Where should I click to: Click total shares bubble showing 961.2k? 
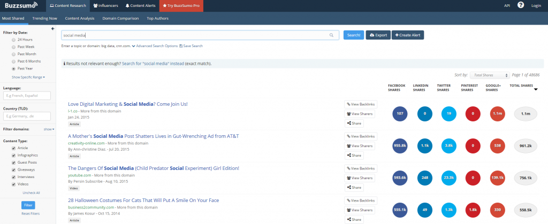click(x=526, y=146)
